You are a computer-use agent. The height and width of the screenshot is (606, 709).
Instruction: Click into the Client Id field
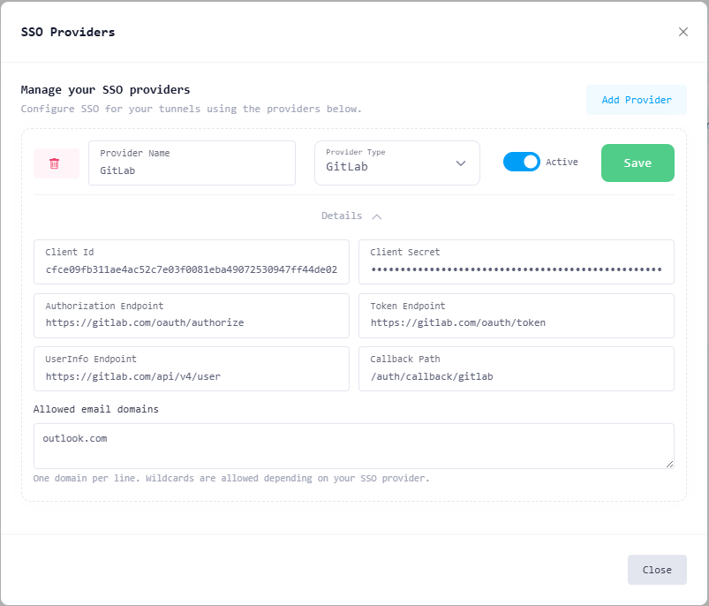click(x=191, y=270)
